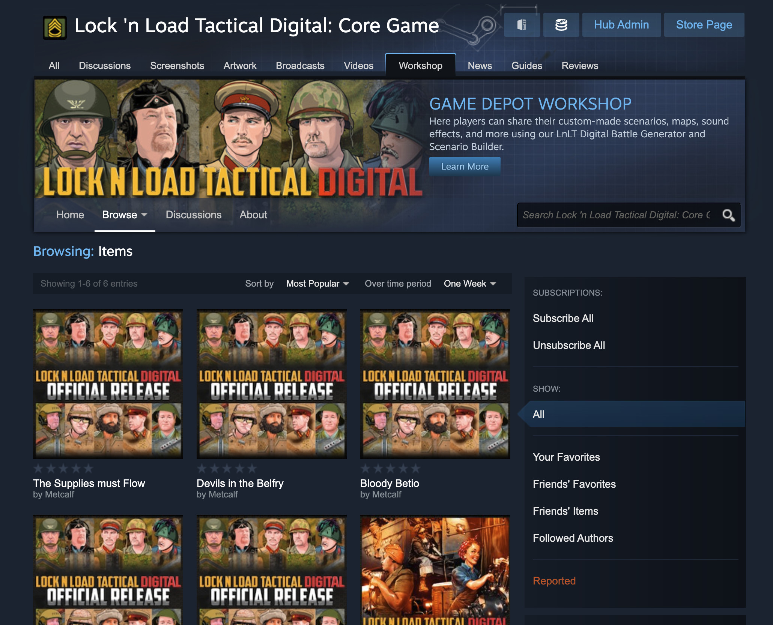
Task: Open the Most Popular sort dropdown
Action: (x=317, y=284)
